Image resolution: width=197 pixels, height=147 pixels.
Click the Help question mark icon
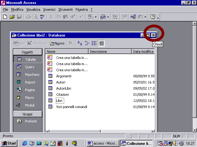tap(153, 17)
